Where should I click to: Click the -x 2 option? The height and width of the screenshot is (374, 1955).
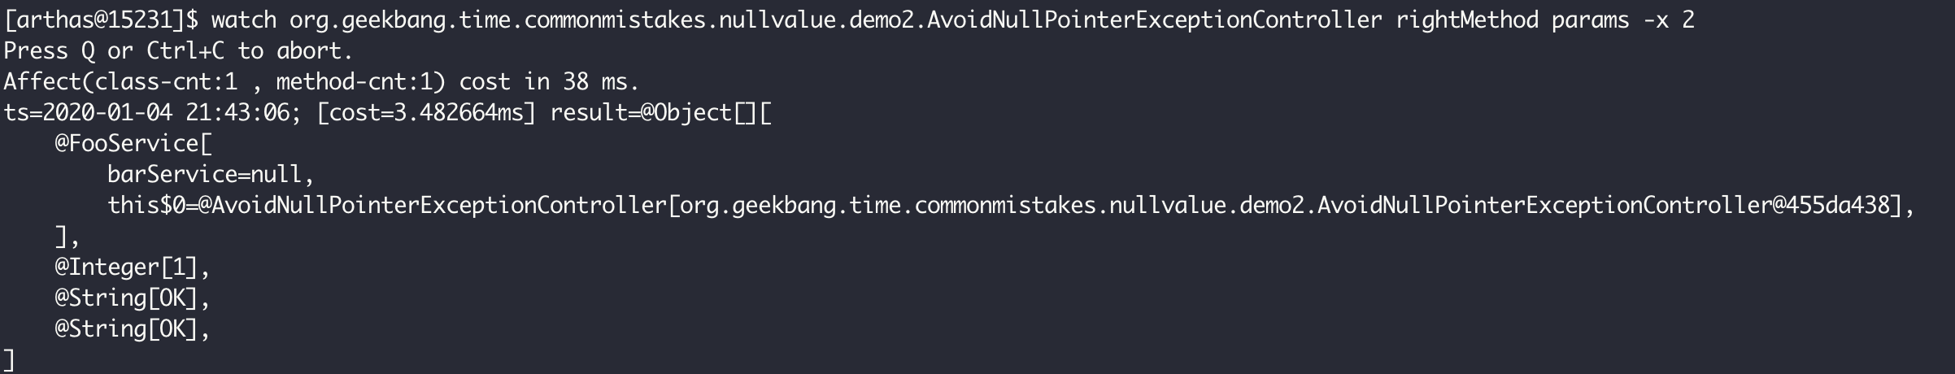1669,20
